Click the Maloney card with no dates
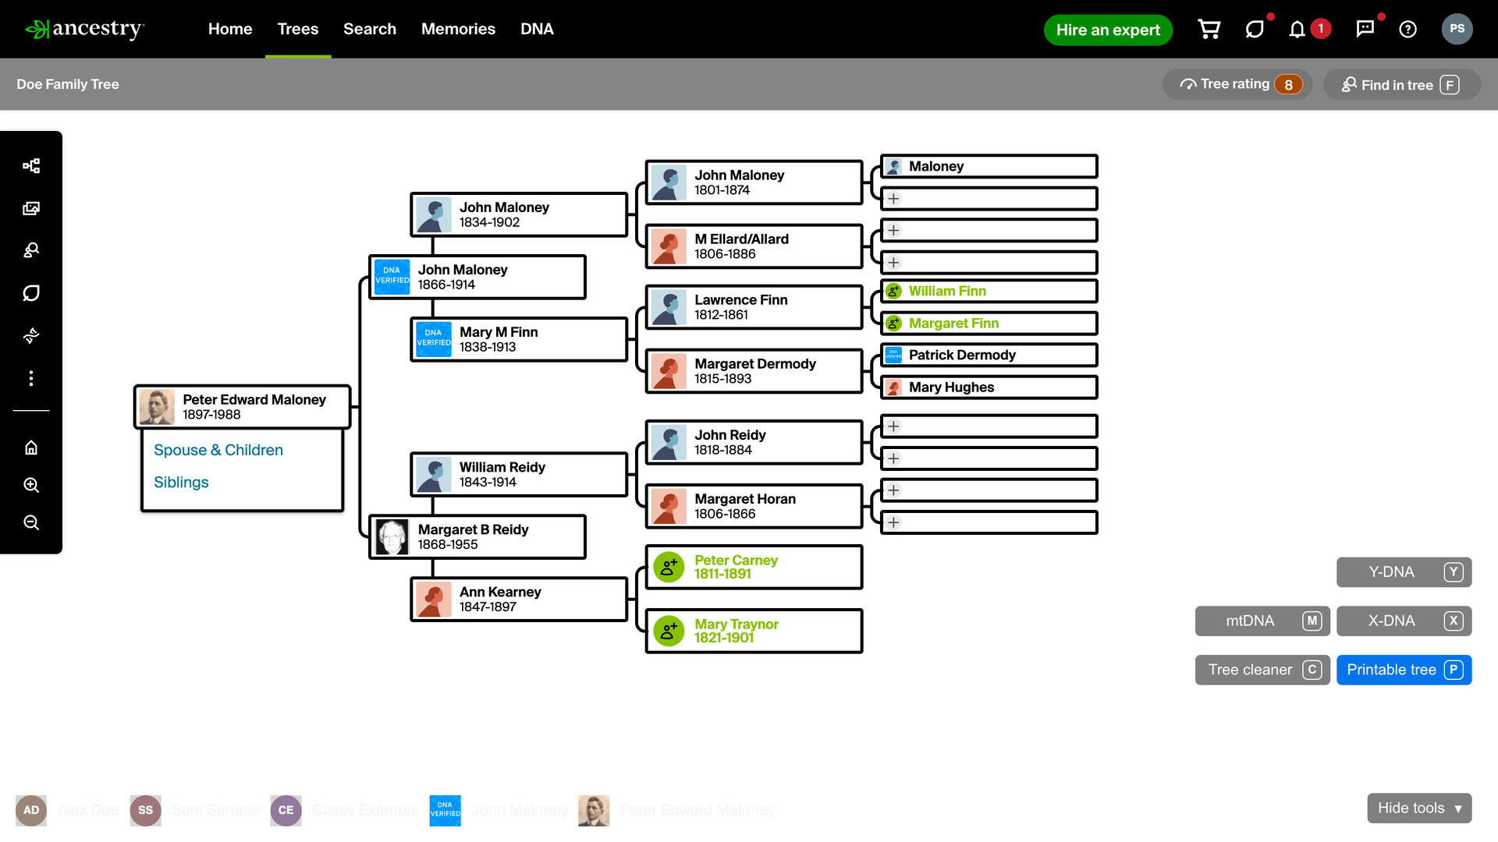The image size is (1498, 842). click(x=989, y=167)
